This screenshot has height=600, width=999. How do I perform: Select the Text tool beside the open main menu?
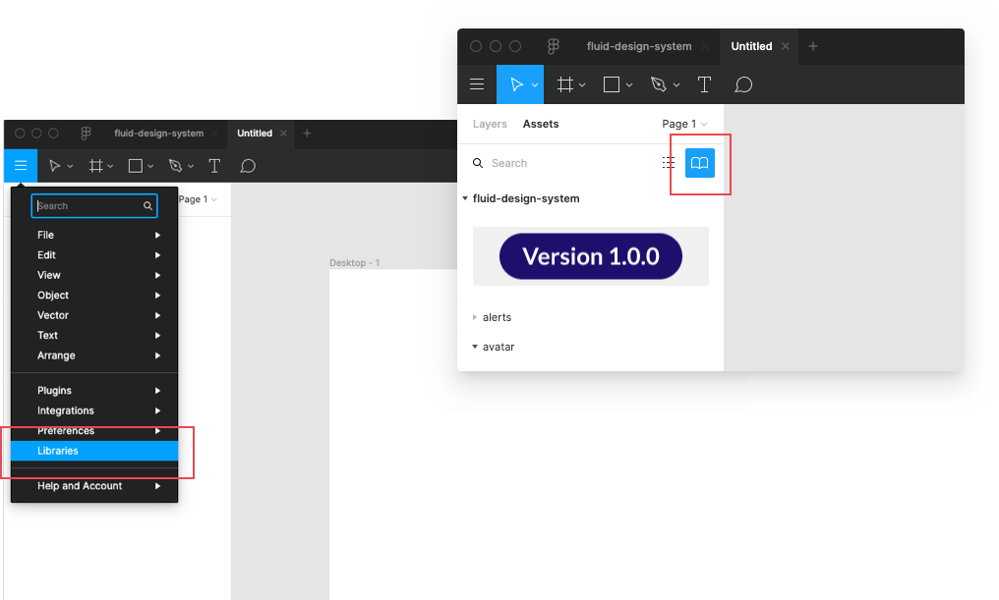[214, 166]
